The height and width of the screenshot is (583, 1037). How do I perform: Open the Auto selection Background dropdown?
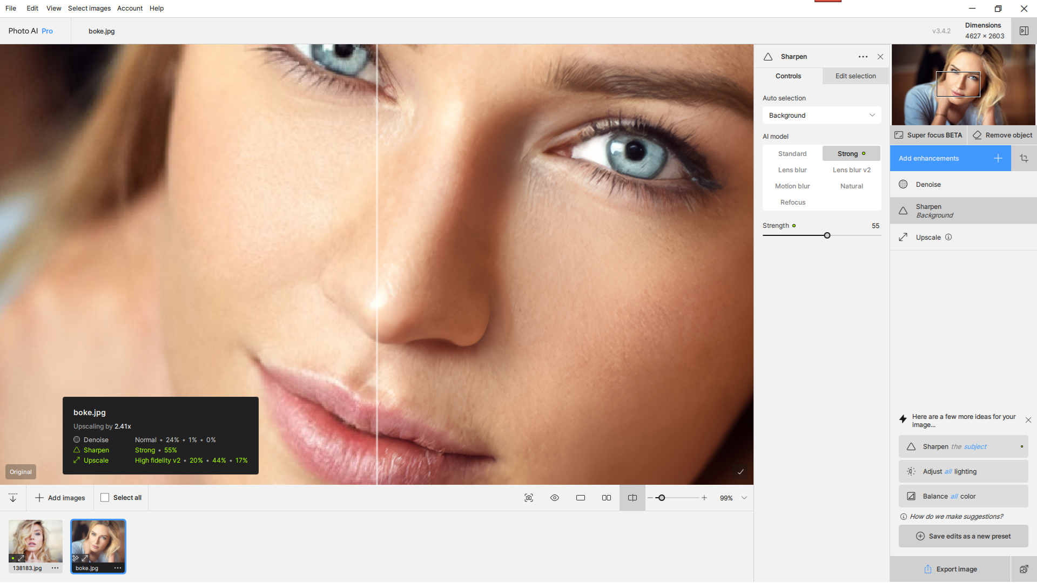tap(821, 115)
